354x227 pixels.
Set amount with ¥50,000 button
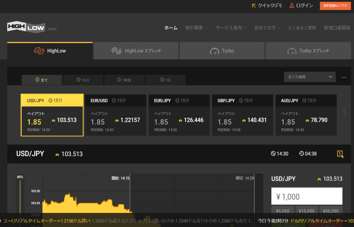[331, 211]
